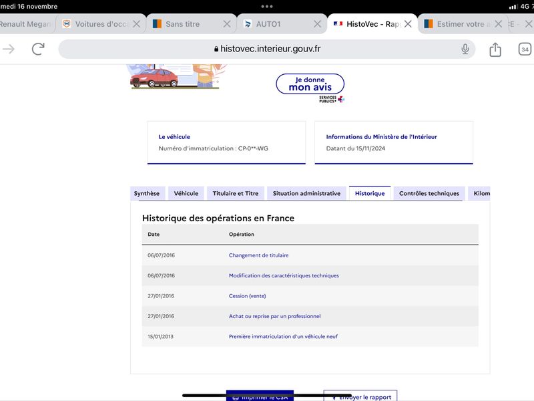
Task: Close the Voitures d'occasion tab
Action: [x=136, y=24]
